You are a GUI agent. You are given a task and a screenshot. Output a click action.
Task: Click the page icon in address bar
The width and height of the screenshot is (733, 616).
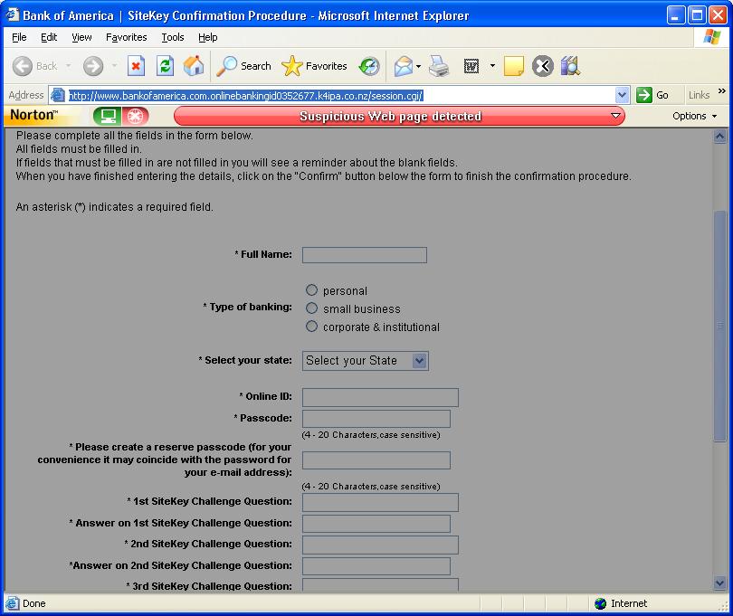58,95
